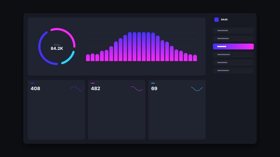The height and width of the screenshot is (157, 280).
Task: Click the 69 value text
Action: point(154,89)
